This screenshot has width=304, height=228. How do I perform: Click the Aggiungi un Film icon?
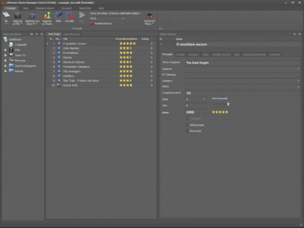[17, 15]
